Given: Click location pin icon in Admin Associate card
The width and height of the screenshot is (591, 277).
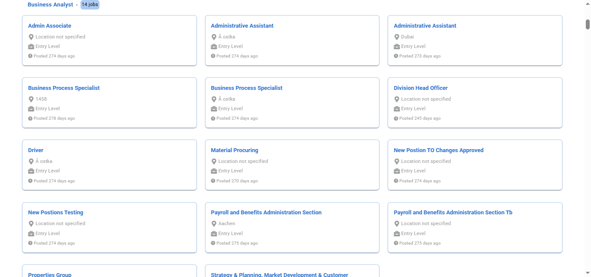Looking at the screenshot, I should [x=31, y=37].
